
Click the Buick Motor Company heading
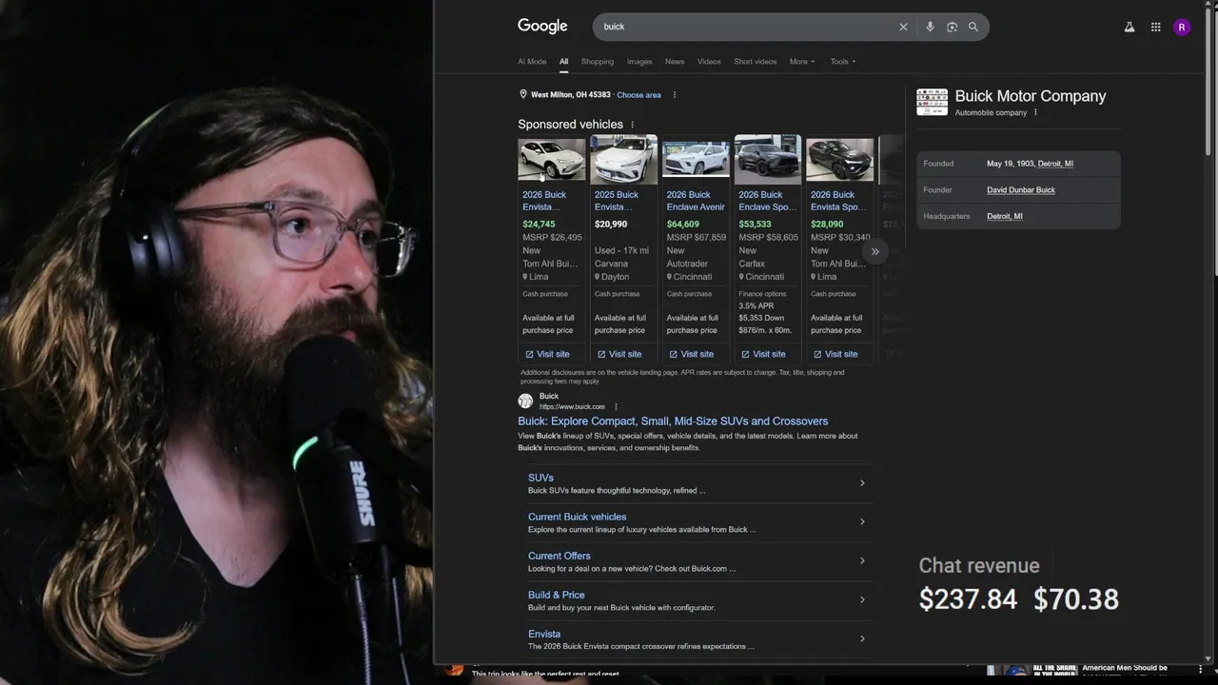tap(1031, 96)
